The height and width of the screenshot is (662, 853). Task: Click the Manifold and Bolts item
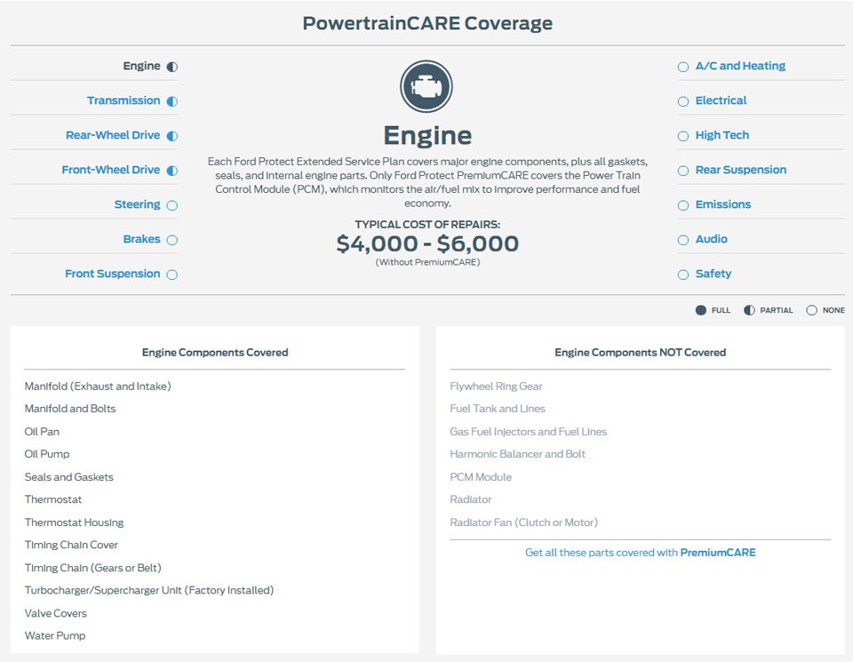(70, 409)
